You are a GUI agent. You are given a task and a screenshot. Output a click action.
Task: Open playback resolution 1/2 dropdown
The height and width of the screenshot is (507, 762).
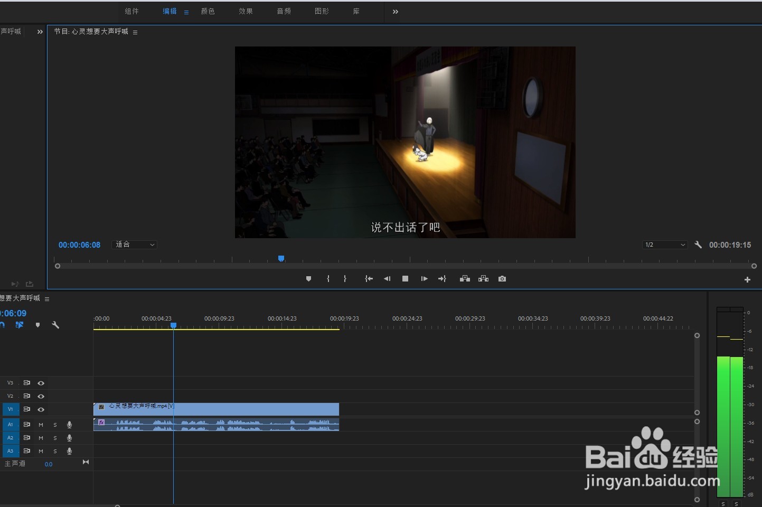point(665,245)
